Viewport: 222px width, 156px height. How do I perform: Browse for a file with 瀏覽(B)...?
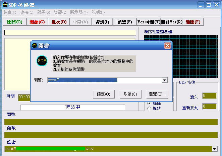pyautogui.click(x=157, y=94)
